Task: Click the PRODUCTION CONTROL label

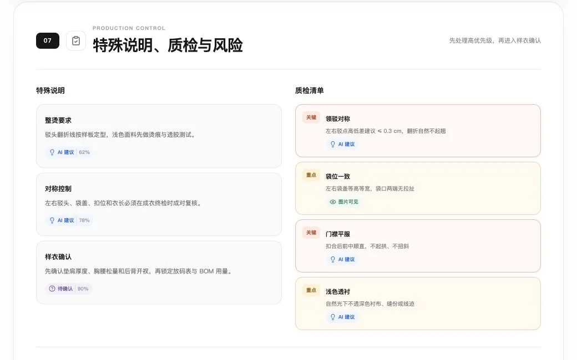Action: [x=129, y=28]
